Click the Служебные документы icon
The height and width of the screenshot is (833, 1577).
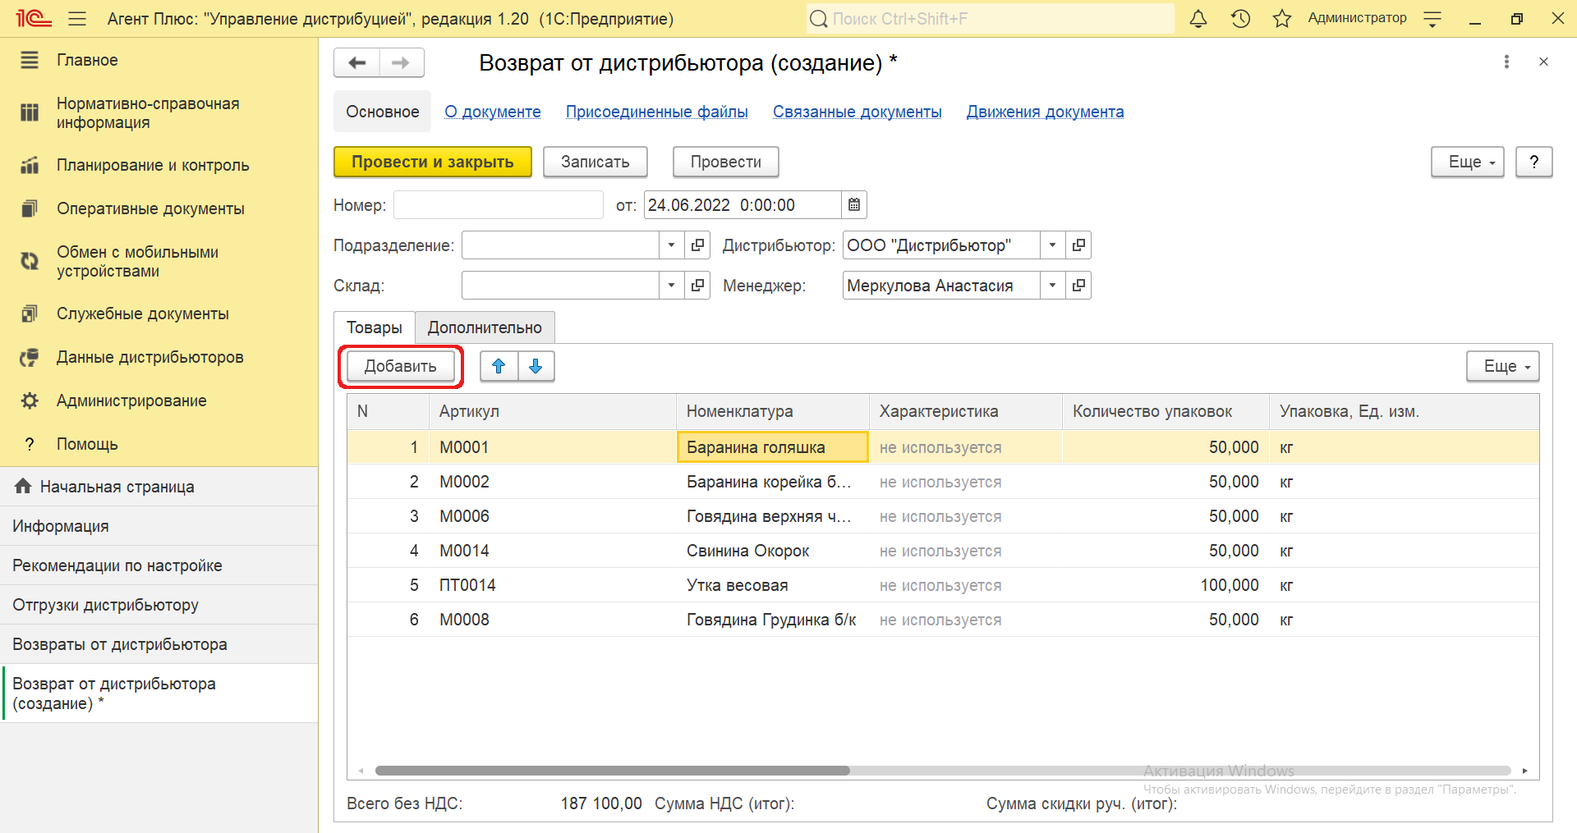click(30, 314)
